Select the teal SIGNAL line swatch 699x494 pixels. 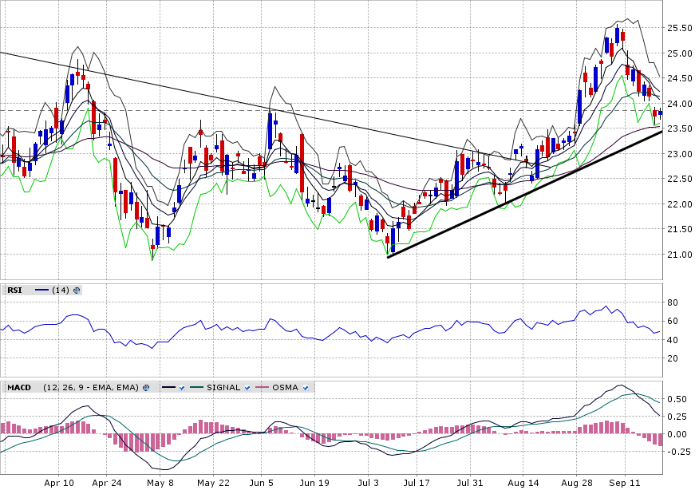click(x=196, y=388)
